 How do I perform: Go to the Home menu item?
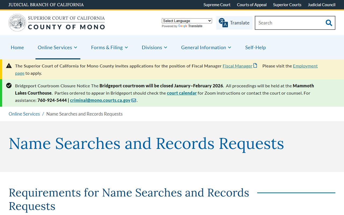click(x=17, y=47)
